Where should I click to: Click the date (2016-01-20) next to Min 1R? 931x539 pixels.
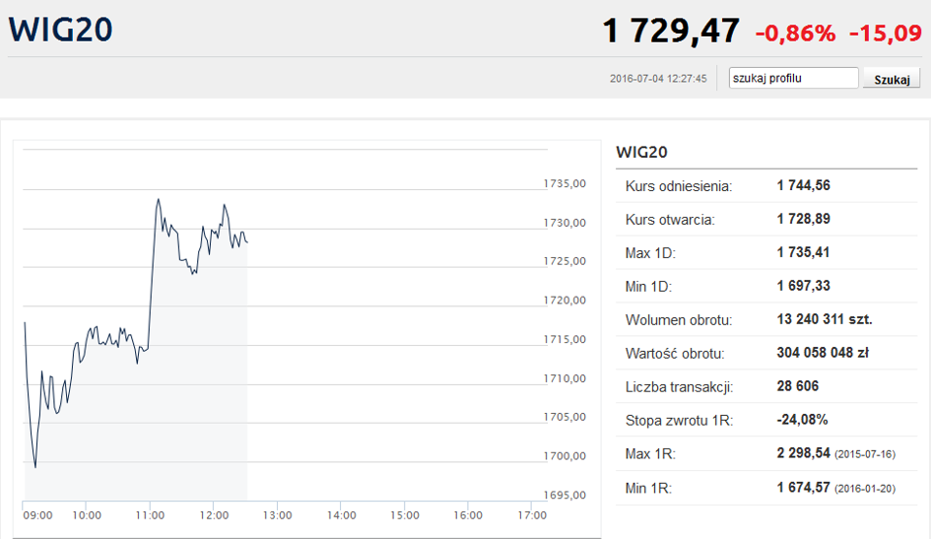coord(865,489)
